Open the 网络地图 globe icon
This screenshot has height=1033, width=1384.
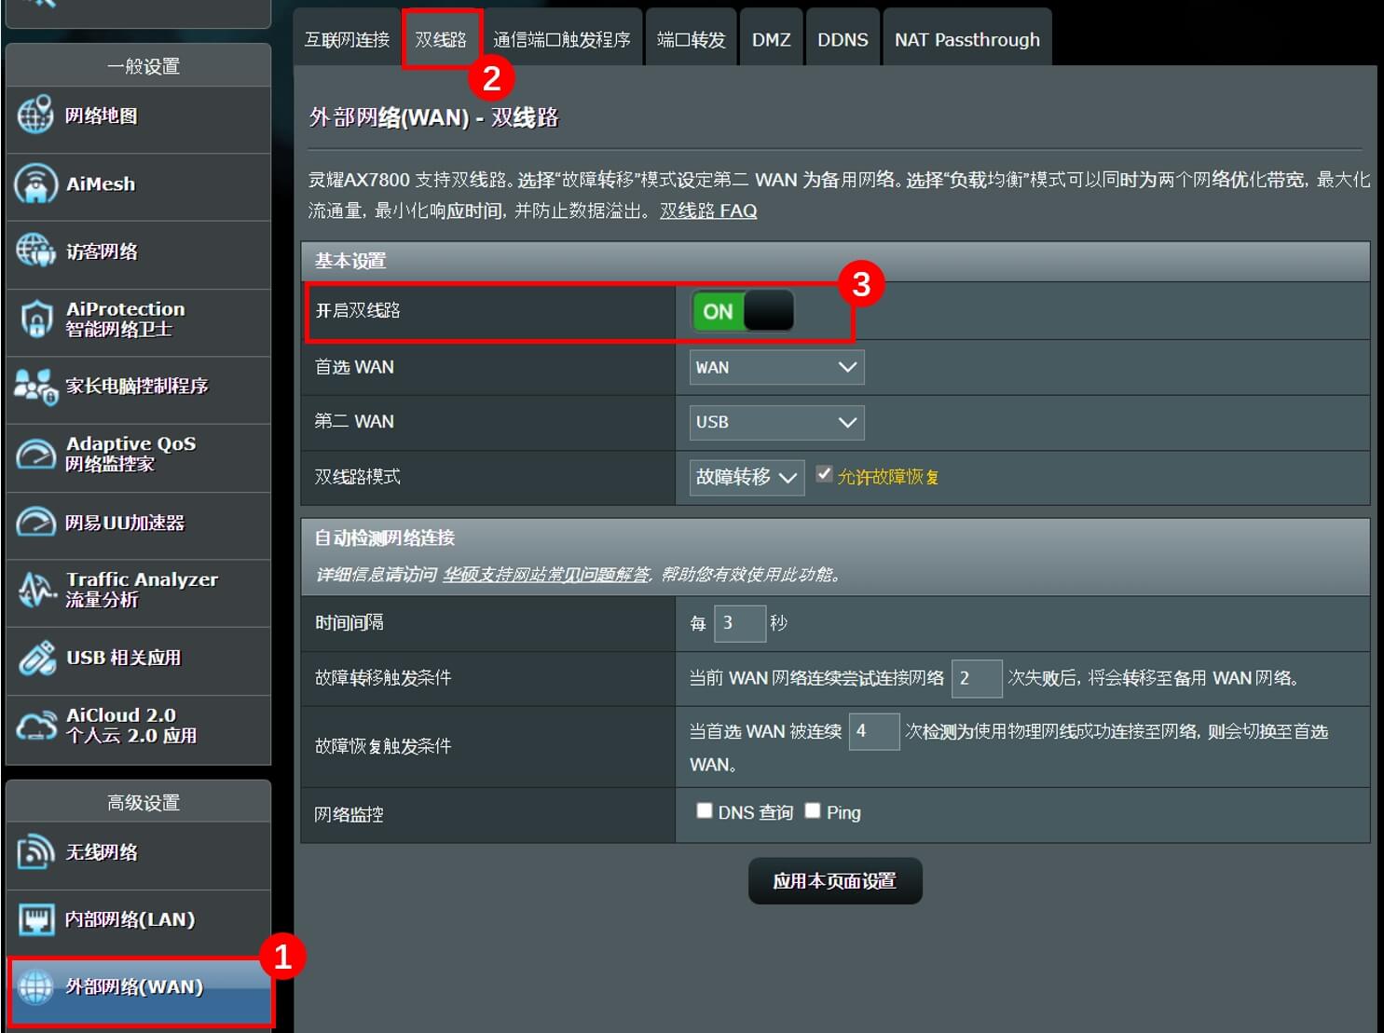click(x=35, y=116)
